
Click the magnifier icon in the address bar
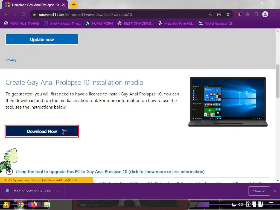pyautogui.click(x=211, y=14)
